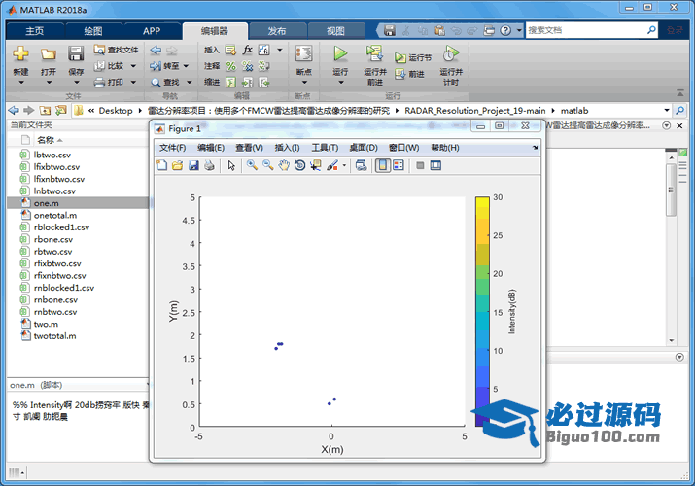The height and width of the screenshot is (486, 695).
Task: Switch to the APP tab
Action: click(x=152, y=31)
